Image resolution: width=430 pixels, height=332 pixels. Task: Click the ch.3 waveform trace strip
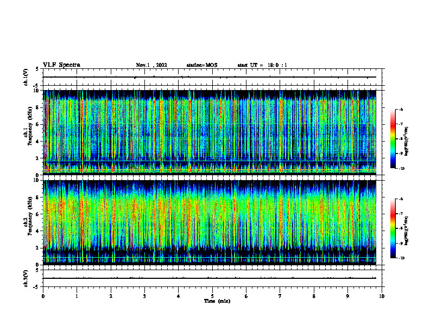pyautogui.click(x=210, y=278)
